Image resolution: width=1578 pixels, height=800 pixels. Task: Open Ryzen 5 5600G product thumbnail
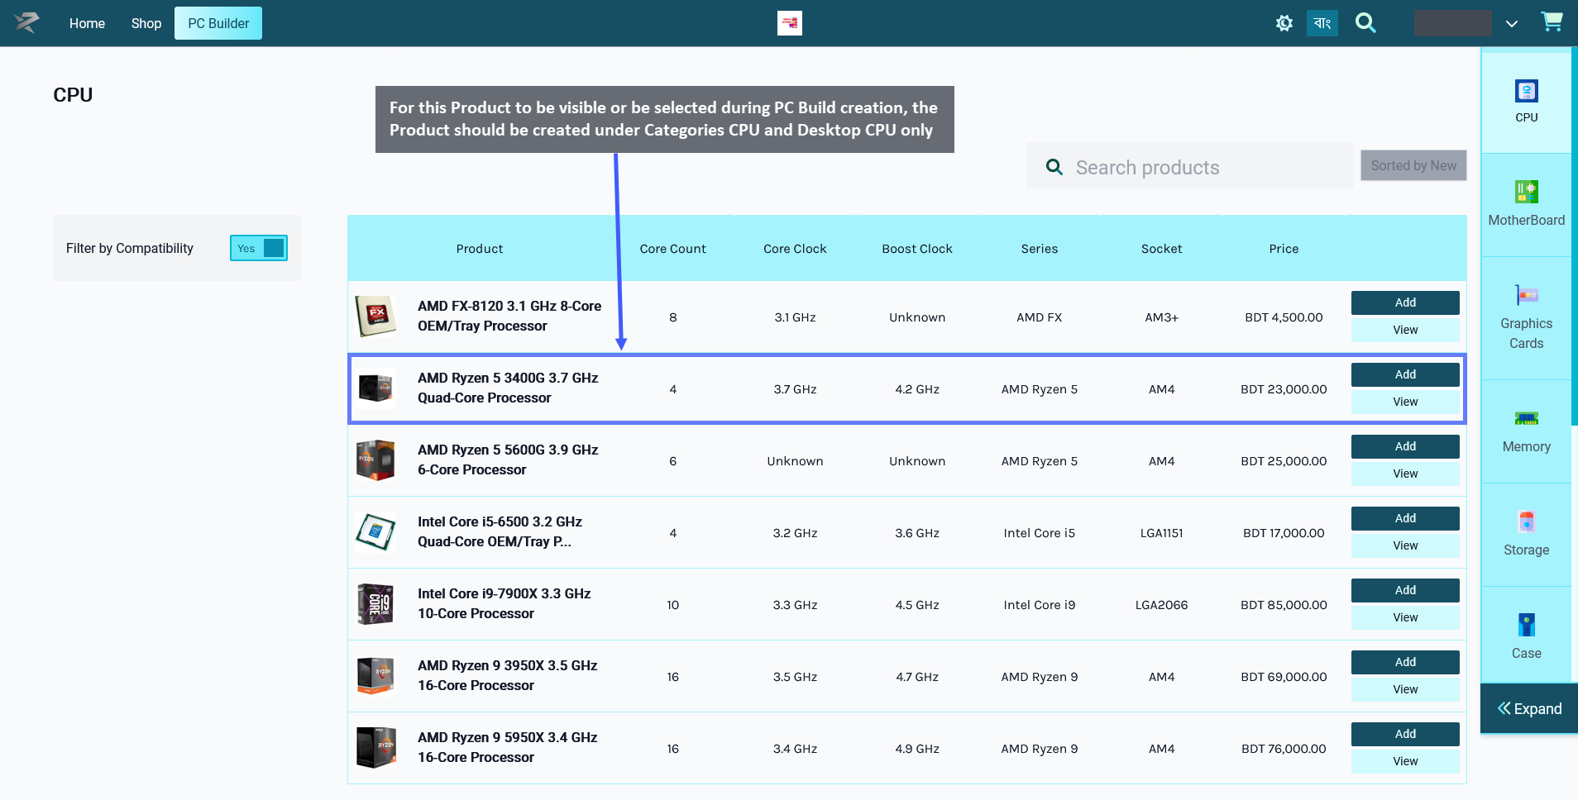(375, 460)
